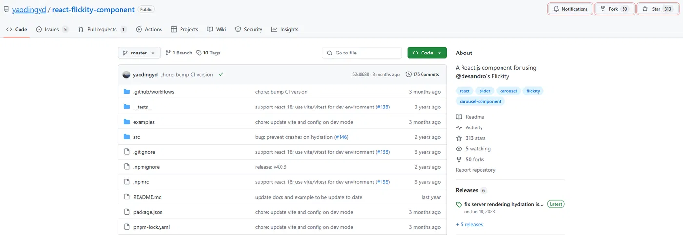Open the Projects tab
Screen dimensions: 683x235
(184, 29)
